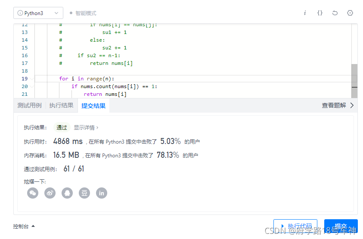Click the 'if nums.count(nums[i]) == 1:' line
The image size is (363, 239).
pyautogui.click(x=115, y=86)
